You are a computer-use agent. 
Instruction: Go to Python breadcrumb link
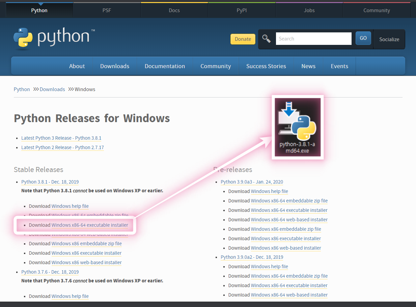click(x=22, y=89)
